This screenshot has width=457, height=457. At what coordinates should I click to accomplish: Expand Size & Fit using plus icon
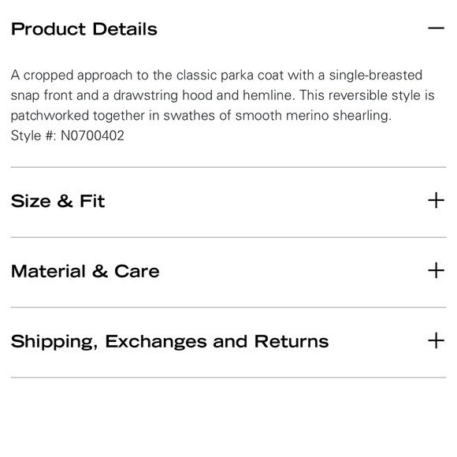(x=436, y=200)
